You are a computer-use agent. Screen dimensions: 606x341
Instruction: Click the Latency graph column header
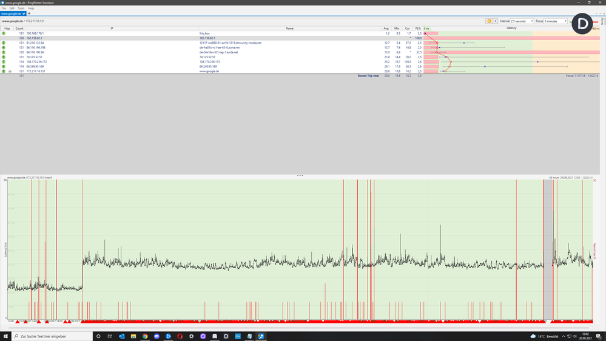point(511,29)
